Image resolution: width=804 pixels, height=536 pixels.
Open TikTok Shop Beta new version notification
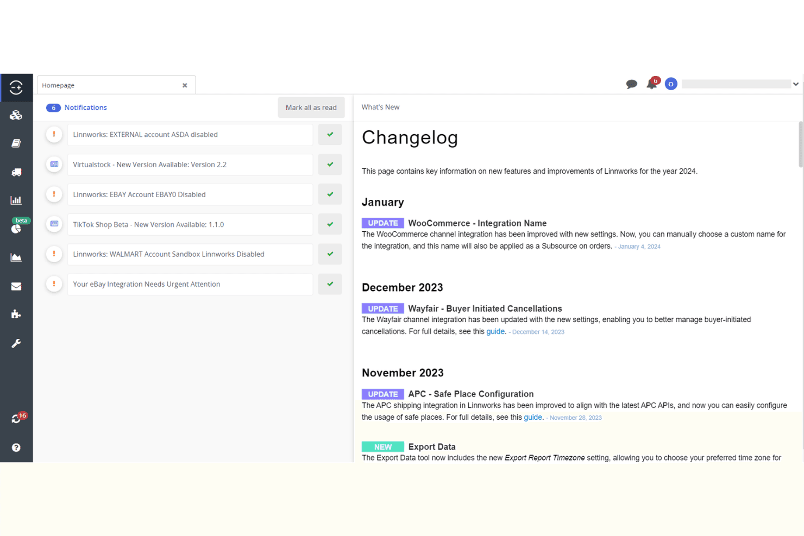click(x=190, y=224)
